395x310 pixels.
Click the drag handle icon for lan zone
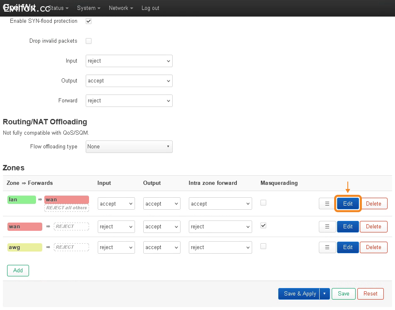[x=327, y=204]
